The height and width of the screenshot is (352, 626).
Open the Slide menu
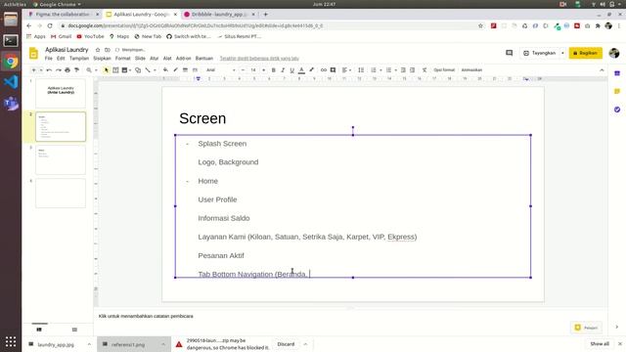click(140, 59)
